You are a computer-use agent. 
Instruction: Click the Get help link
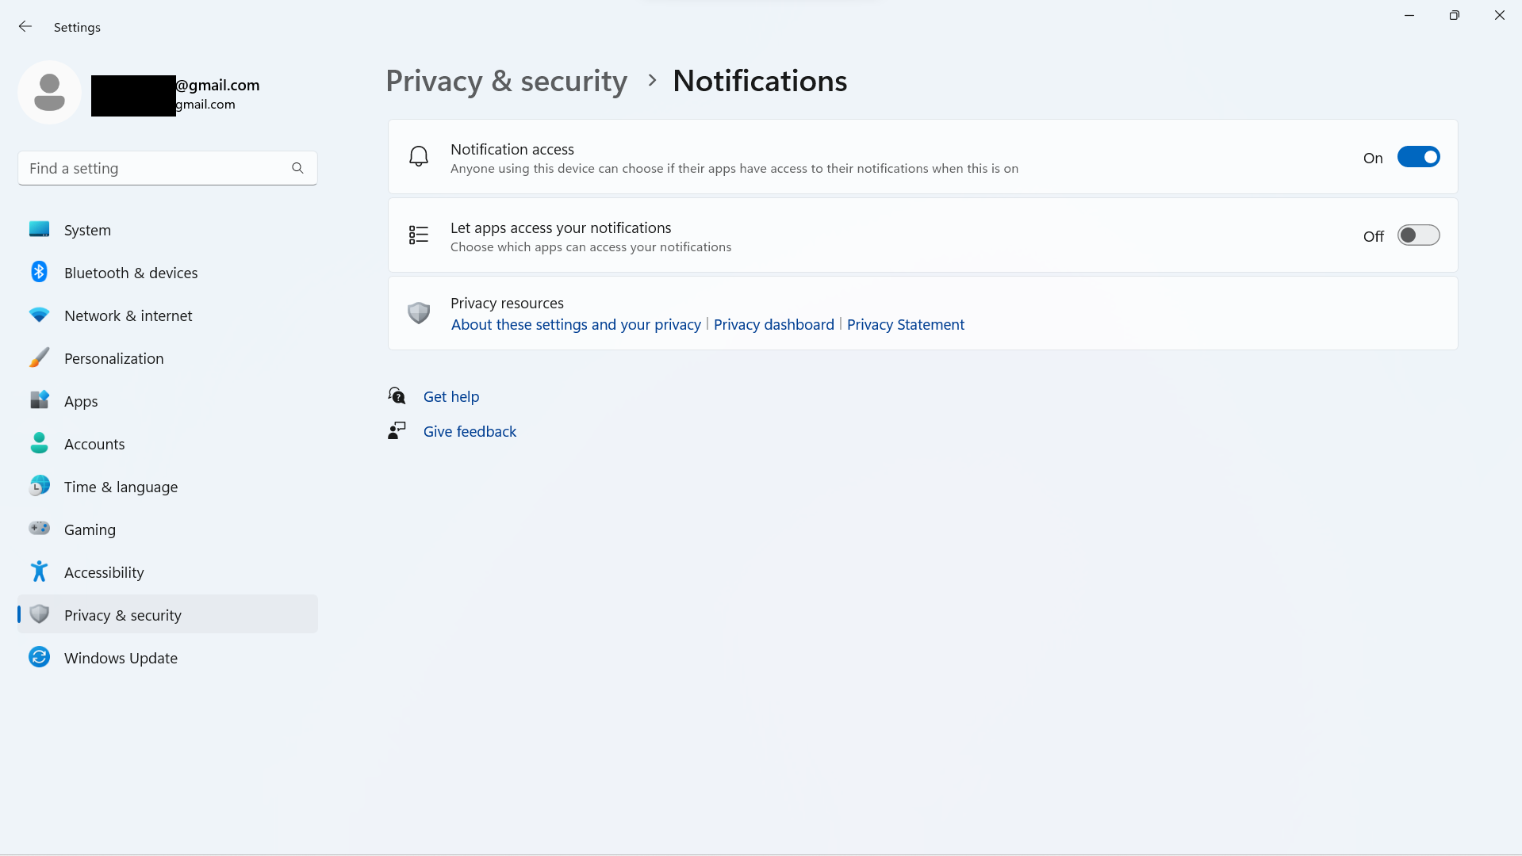450,396
